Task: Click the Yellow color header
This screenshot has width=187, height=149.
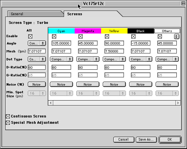Action: pos(114,31)
